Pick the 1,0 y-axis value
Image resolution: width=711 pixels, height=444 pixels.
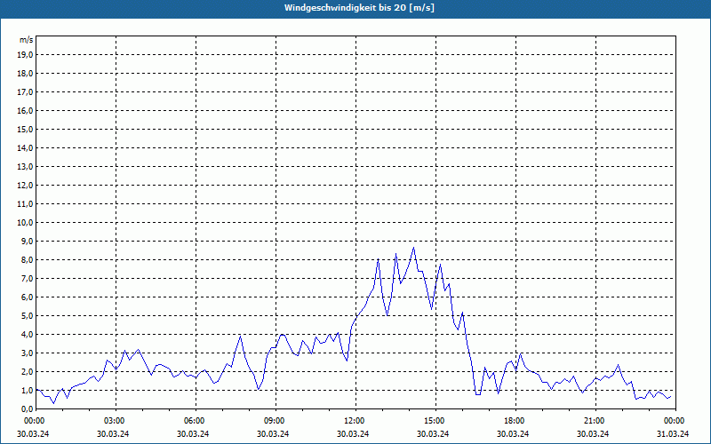click(27, 390)
